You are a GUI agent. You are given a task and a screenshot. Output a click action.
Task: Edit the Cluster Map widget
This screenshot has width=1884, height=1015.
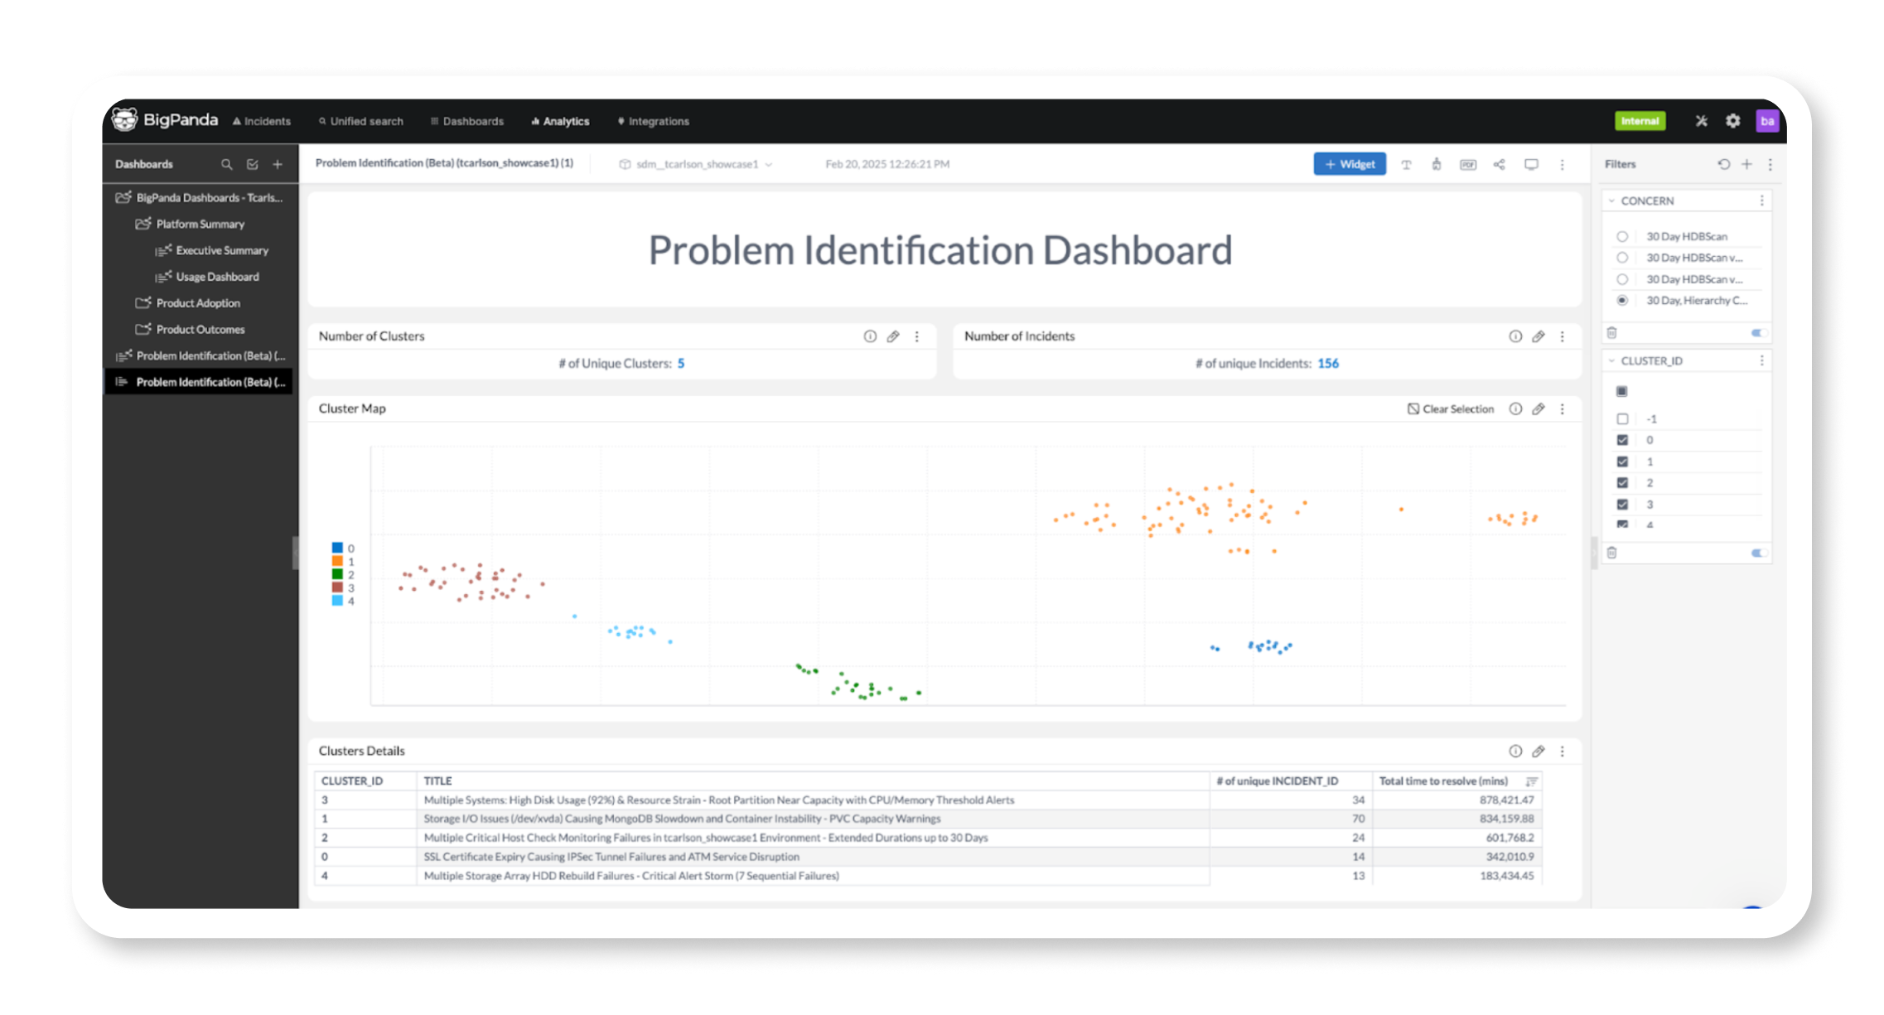1538,408
